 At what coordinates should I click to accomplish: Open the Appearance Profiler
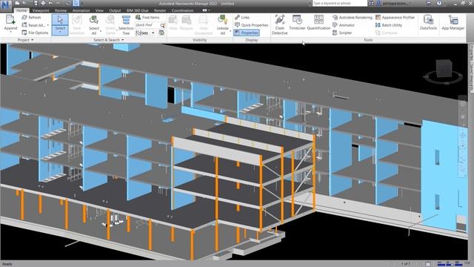(x=395, y=18)
